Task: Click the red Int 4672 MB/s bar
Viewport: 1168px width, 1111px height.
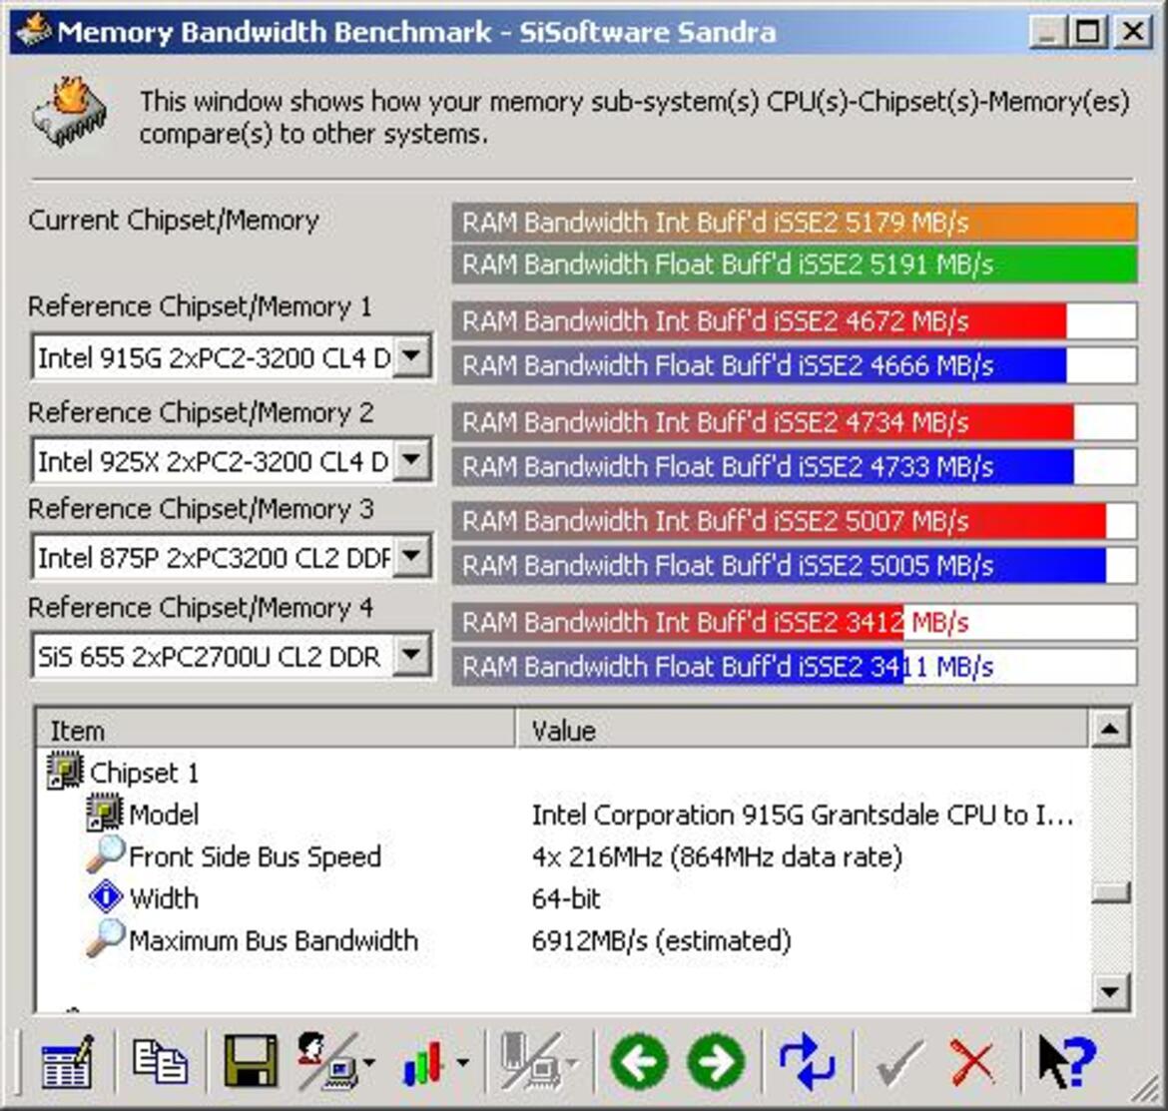Action: point(794,321)
